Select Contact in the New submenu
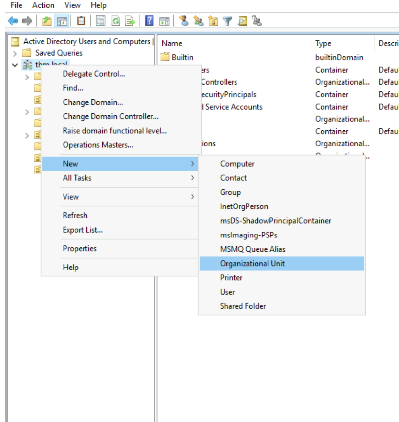 [x=282, y=178]
